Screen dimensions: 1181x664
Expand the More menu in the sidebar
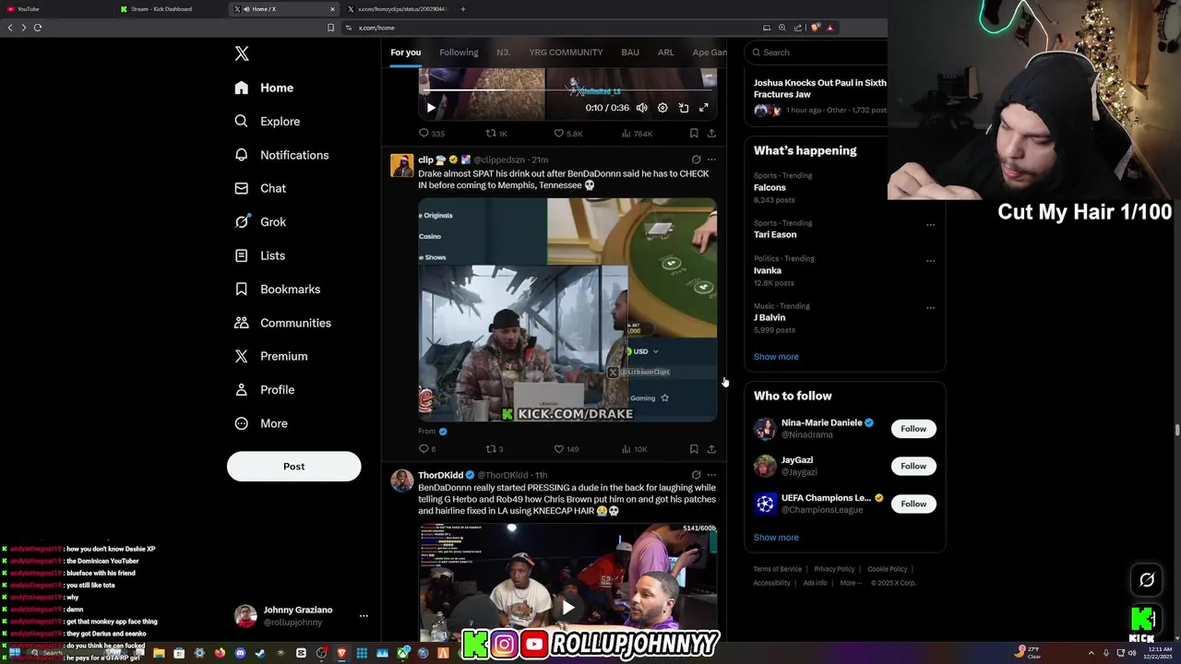(260, 423)
